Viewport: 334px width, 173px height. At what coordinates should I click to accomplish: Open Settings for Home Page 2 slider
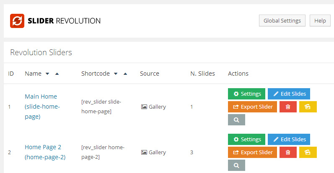tap(246, 139)
